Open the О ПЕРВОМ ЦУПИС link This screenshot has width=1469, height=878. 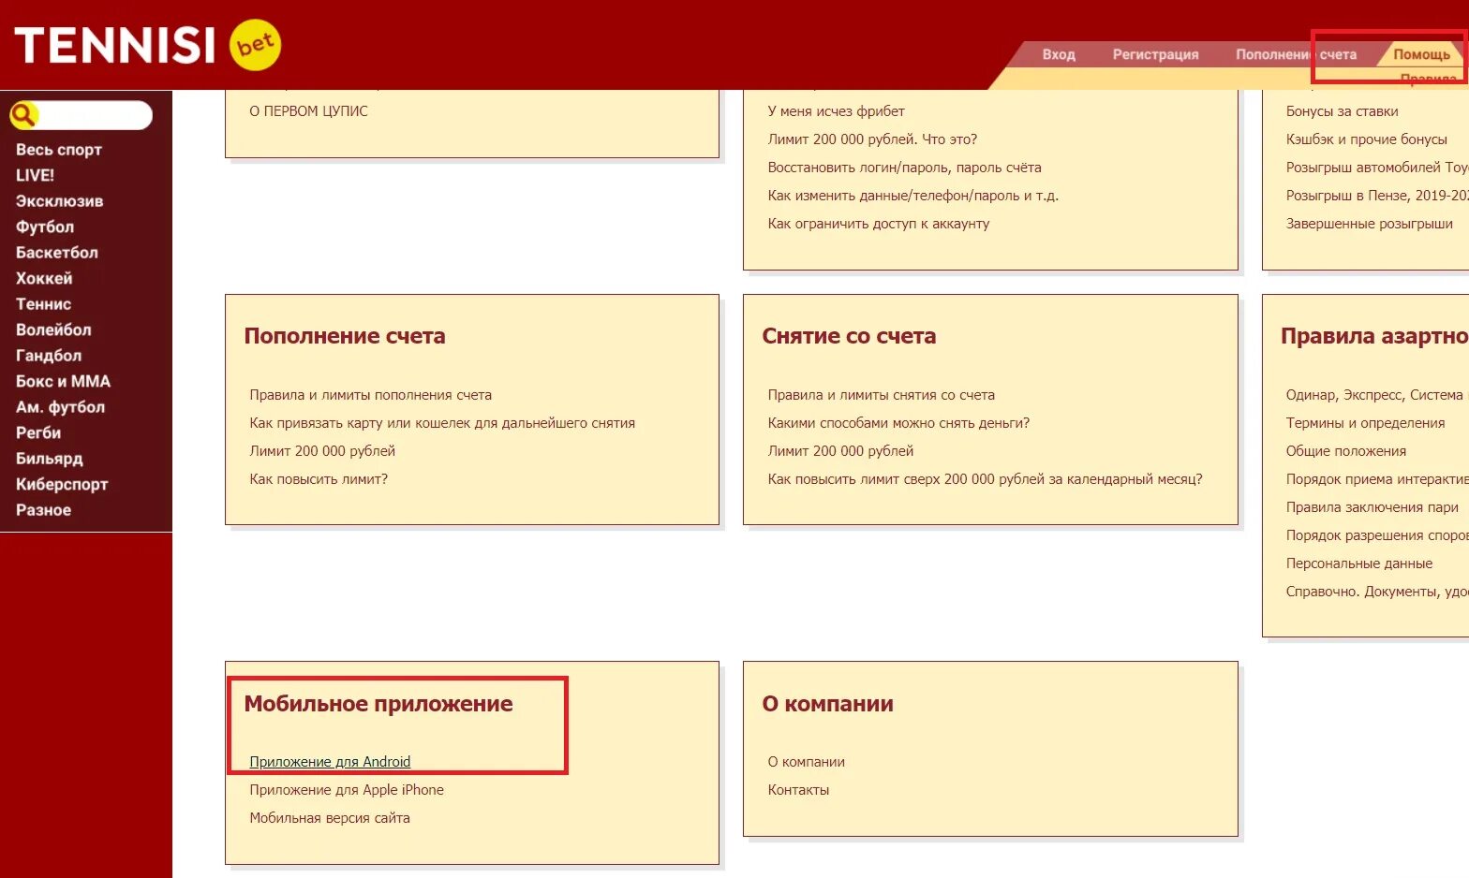point(308,110)
